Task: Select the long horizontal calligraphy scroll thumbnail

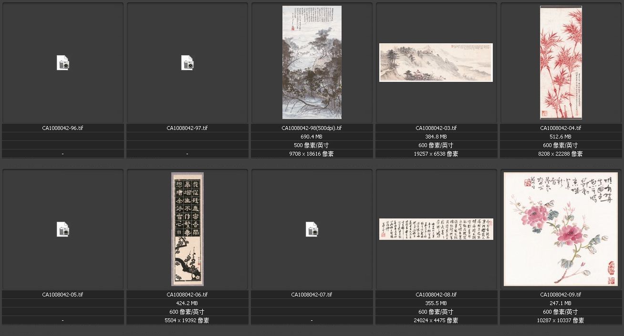Action: pyautogui.click(x=436, y=229)
